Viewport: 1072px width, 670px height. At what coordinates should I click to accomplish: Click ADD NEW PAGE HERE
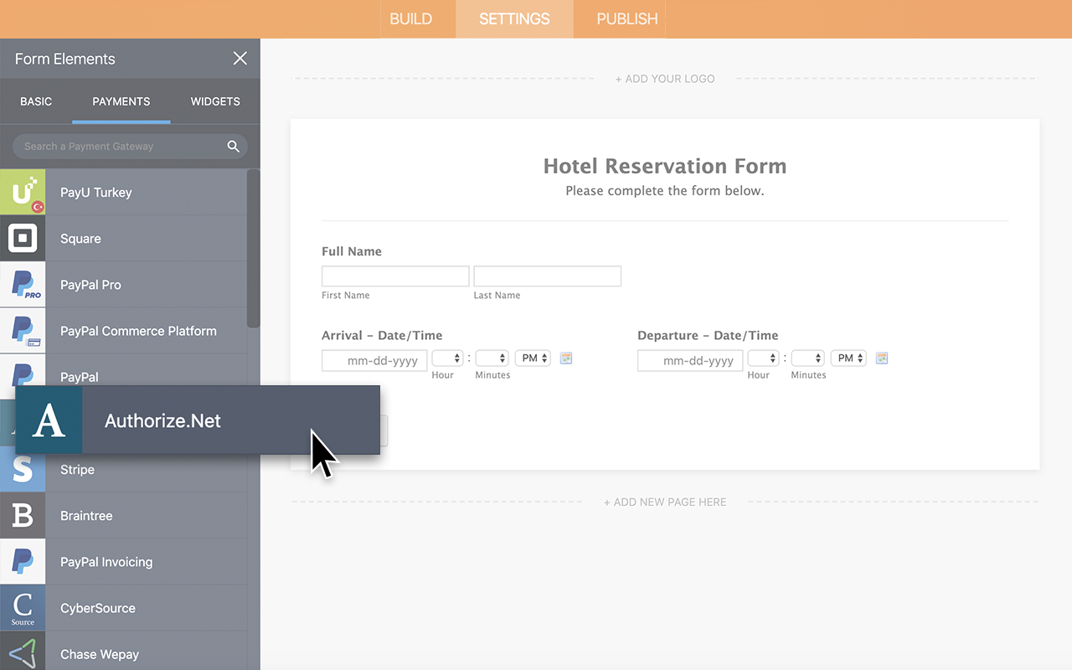(x=665, y=502)
